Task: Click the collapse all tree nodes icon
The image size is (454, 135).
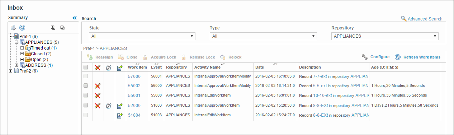Action: coord(62,27)
